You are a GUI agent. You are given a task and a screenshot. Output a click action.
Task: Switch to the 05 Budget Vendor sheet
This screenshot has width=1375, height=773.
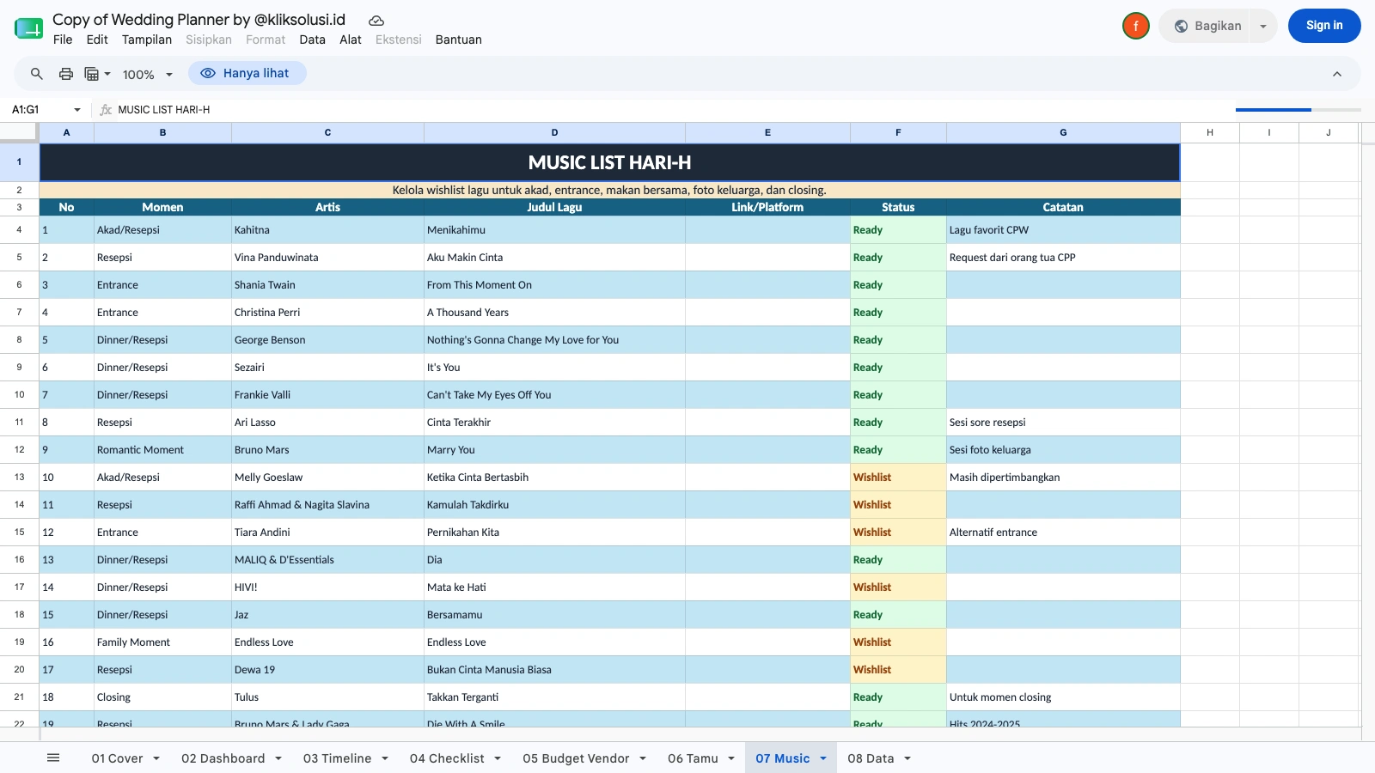(x=576, y=758)
